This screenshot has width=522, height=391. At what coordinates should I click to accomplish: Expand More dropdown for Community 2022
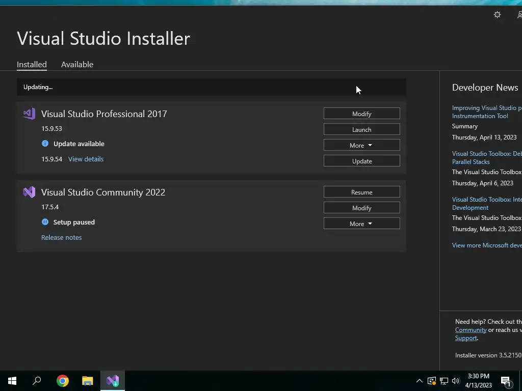click(x=361, y=224)
